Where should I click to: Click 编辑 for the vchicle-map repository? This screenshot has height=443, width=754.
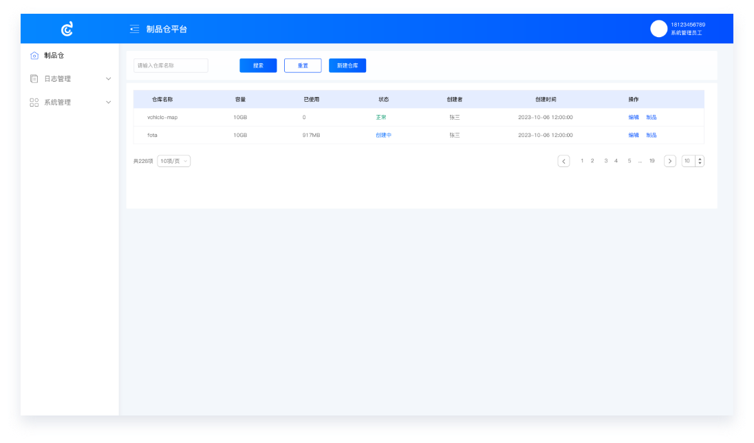634,118
